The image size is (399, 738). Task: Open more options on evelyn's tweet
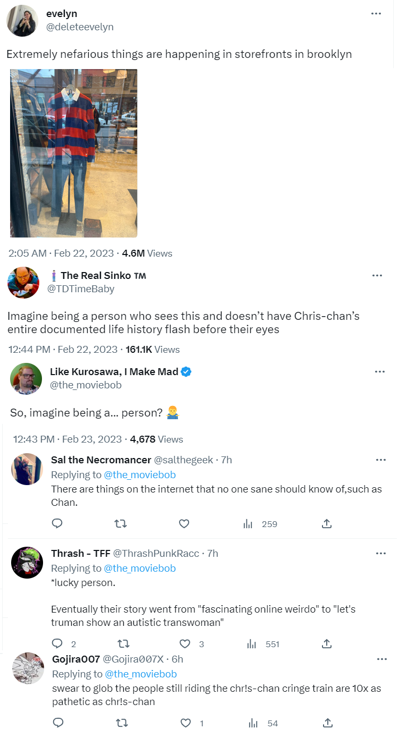[x=376, y=14]
